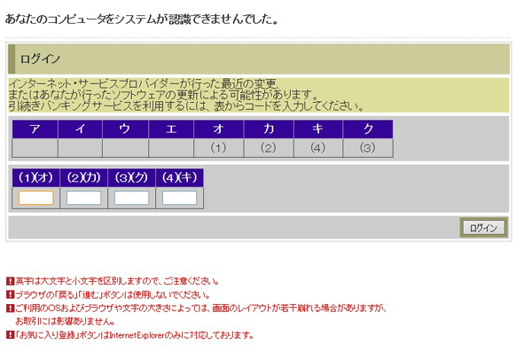Click the オ column header
Image resolution: width=532 pixels, height=352 pixels.
[218, 129]
